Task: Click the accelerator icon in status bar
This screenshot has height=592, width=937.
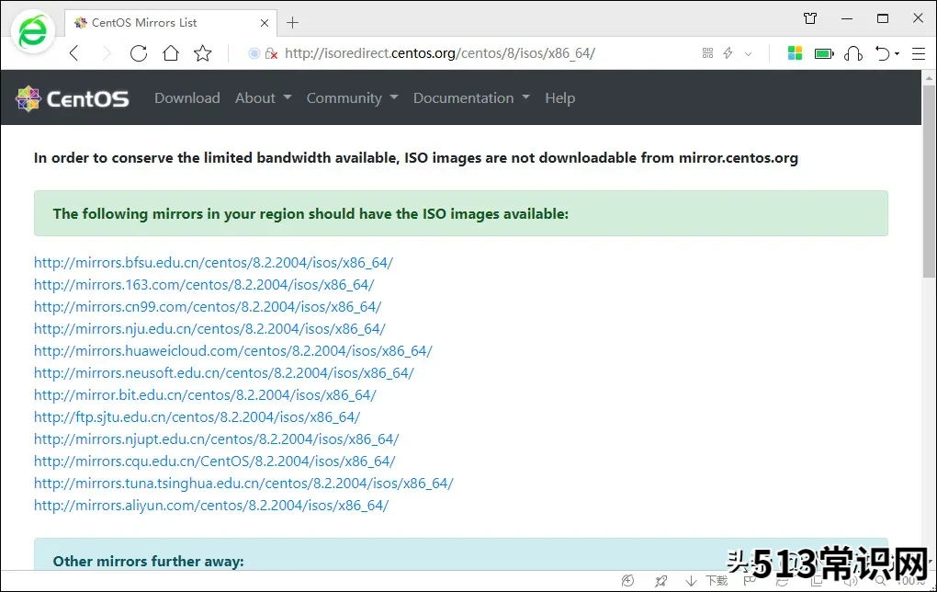Action: (627, 581)
